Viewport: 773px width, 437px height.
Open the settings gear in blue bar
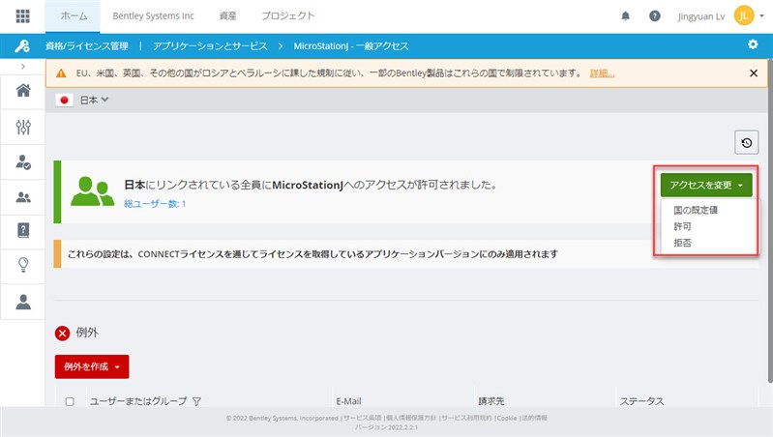tap(753, 44)
